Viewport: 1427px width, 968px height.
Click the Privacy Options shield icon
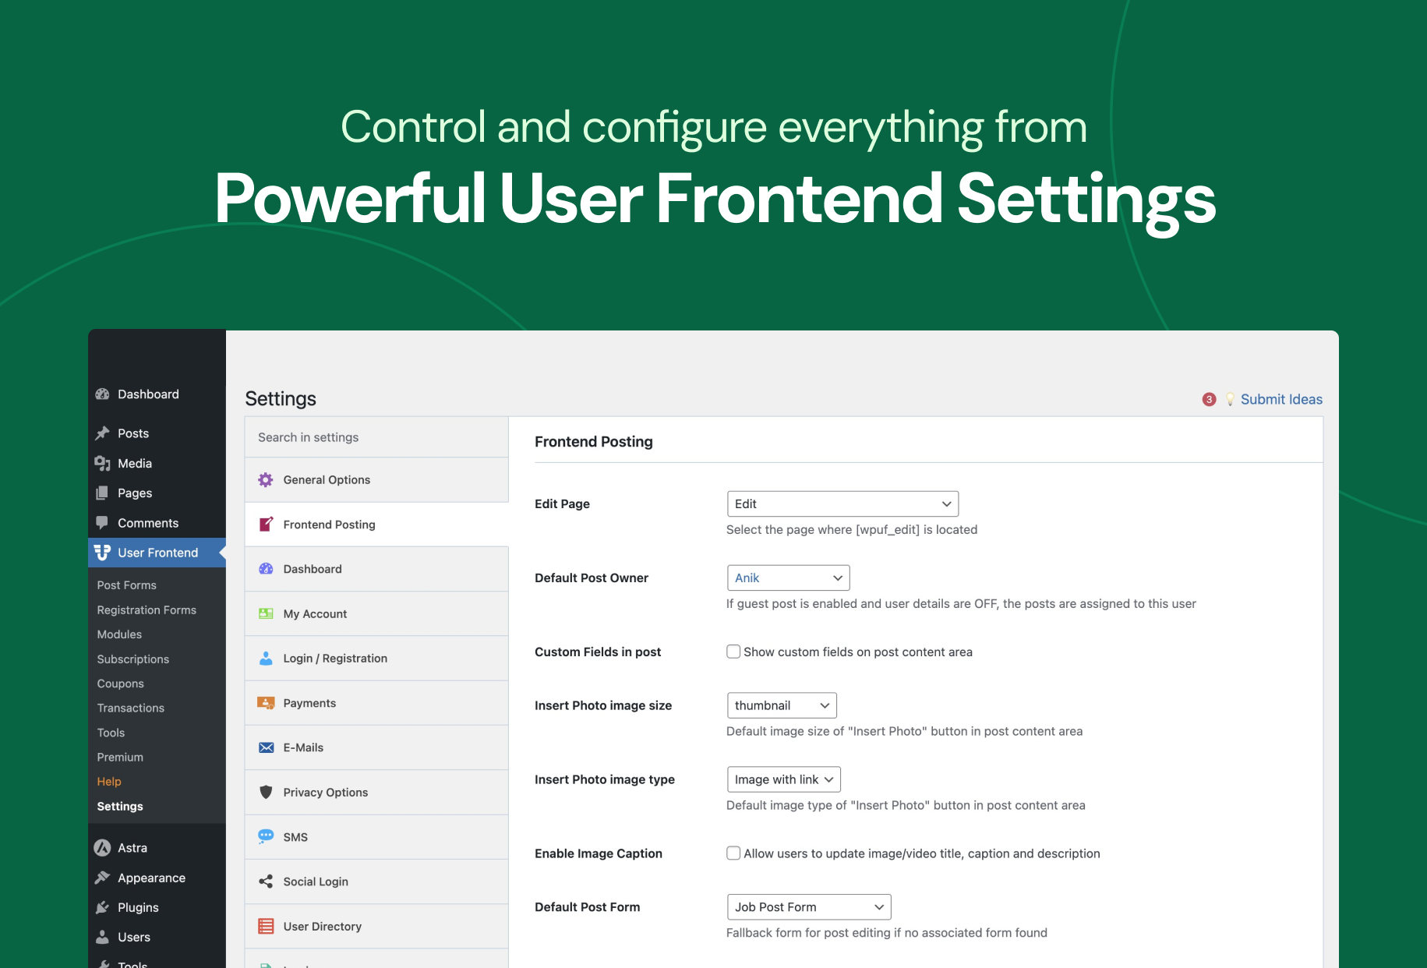pos(266,792)
